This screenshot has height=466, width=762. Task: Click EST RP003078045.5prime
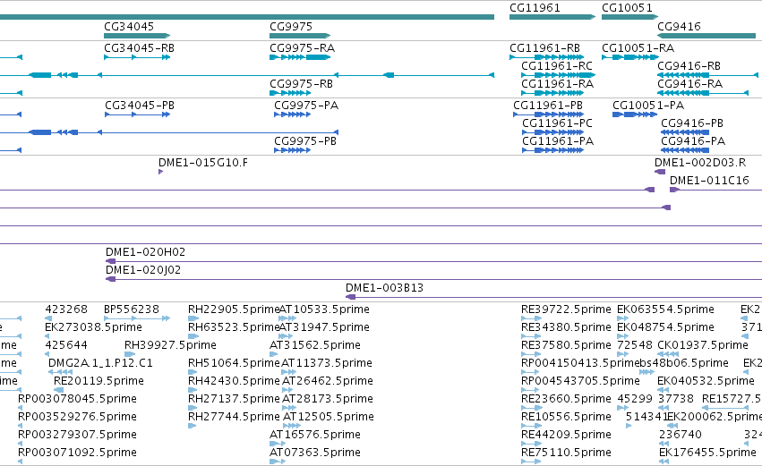[x=77, y=399]
